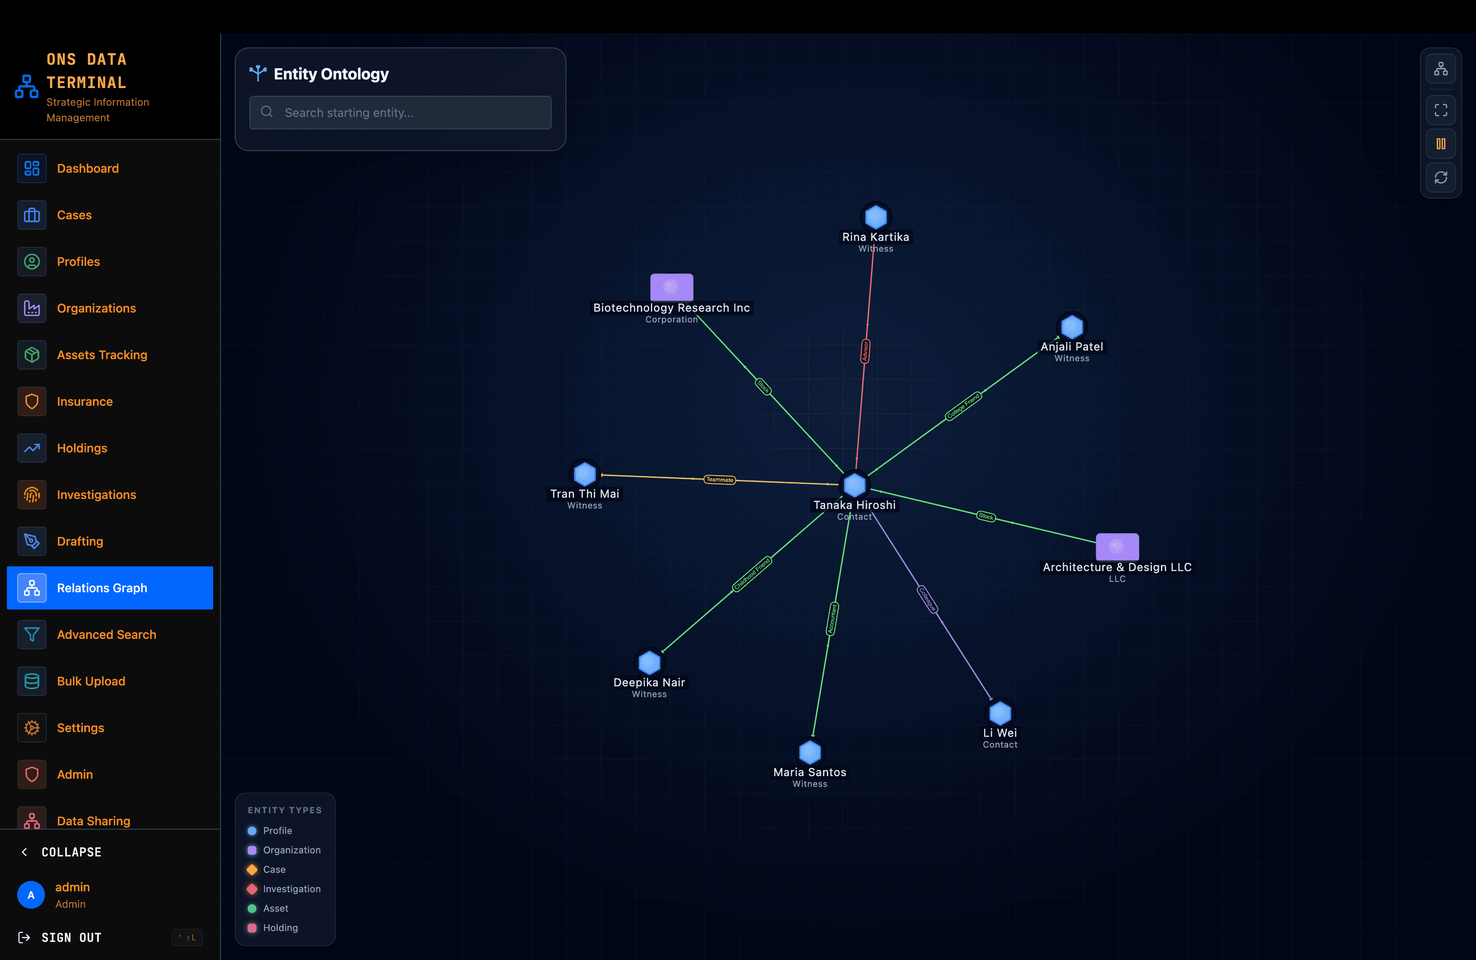Click the Profile legend color dot

click(252, 831)
